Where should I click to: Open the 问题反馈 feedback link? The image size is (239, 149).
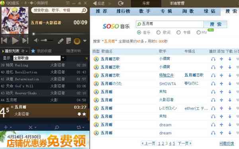pos(227,143)
